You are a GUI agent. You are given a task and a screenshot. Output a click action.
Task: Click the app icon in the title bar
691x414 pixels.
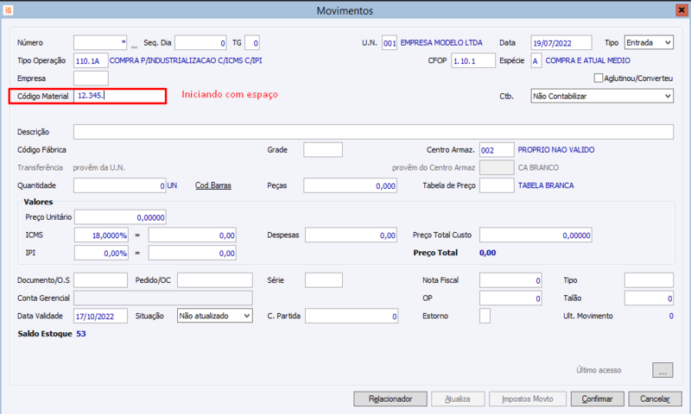[x=8, y=10]
